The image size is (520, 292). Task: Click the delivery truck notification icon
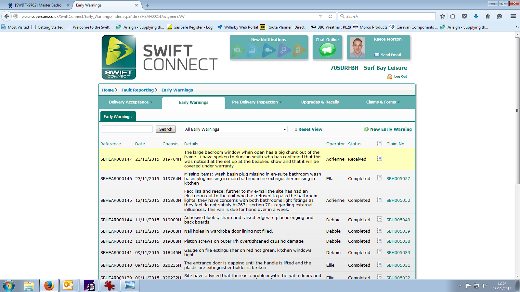coord(268,50)
